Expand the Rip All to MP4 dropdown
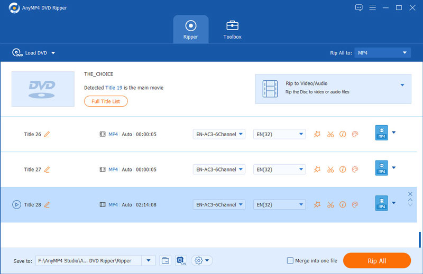The width and height of the screenshot is (423, 274). point(382,53)
